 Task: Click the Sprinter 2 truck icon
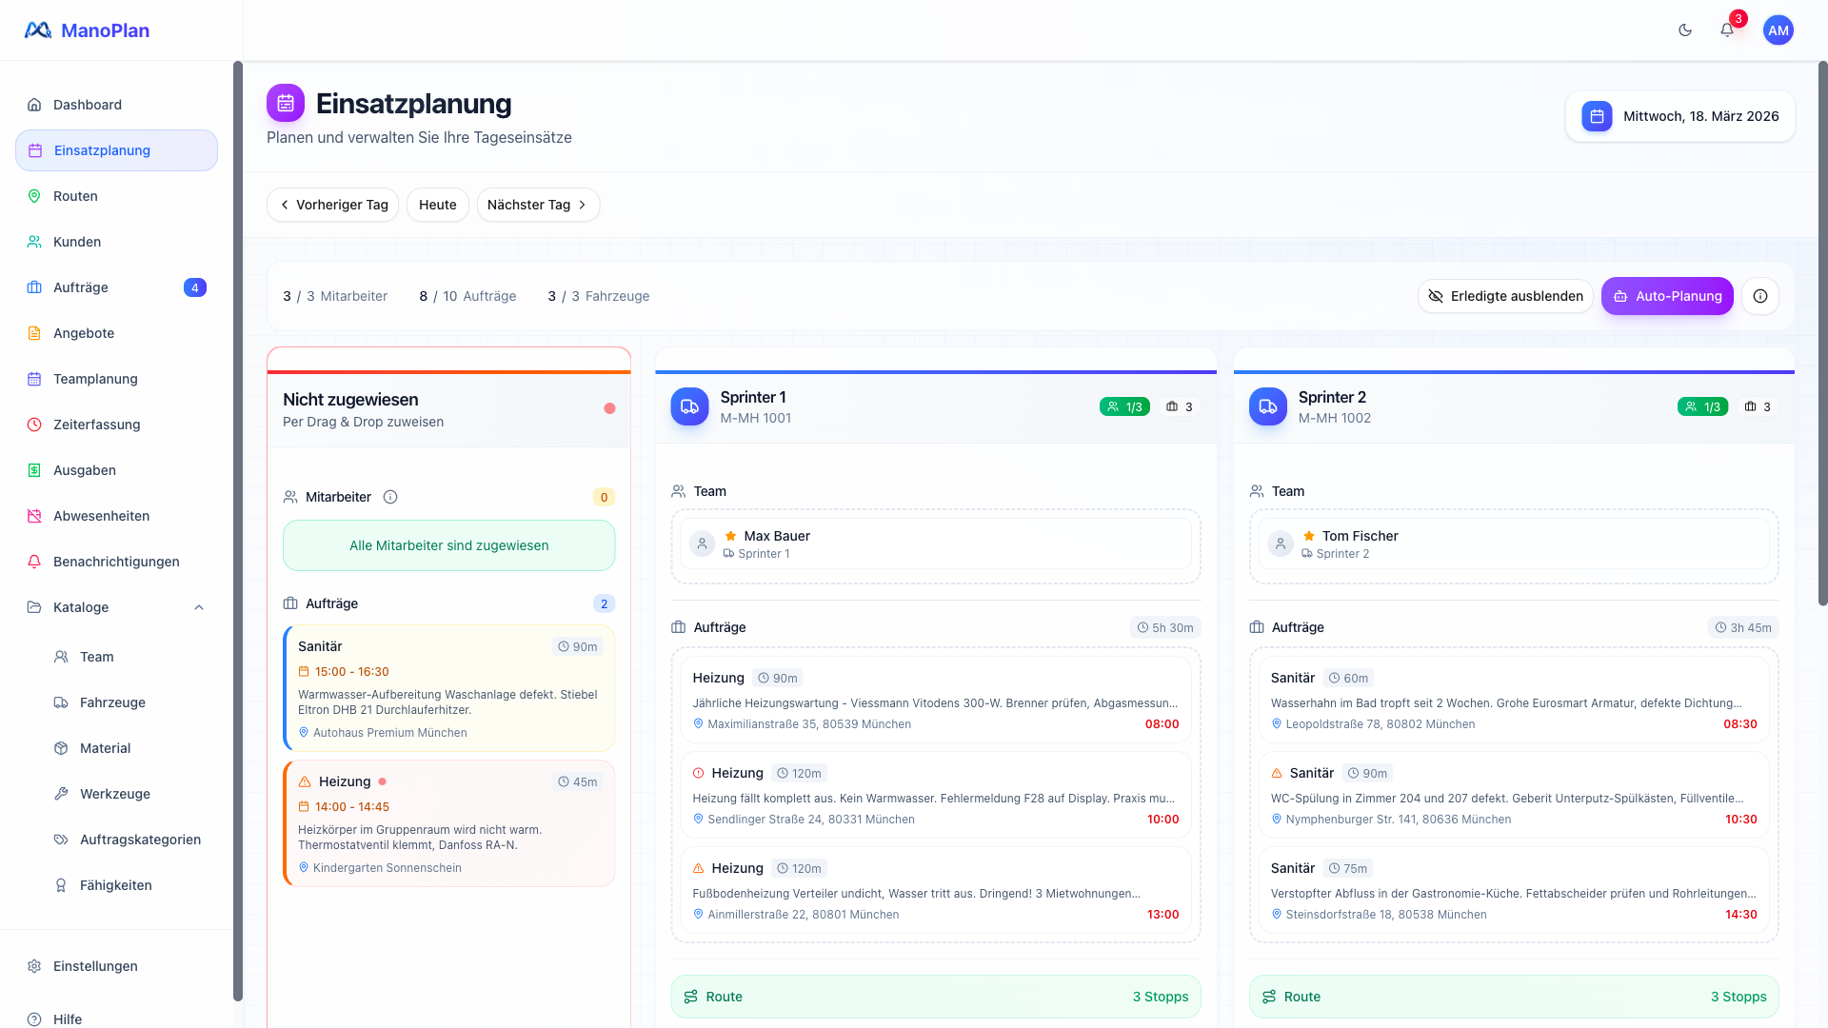[1267, 406]
